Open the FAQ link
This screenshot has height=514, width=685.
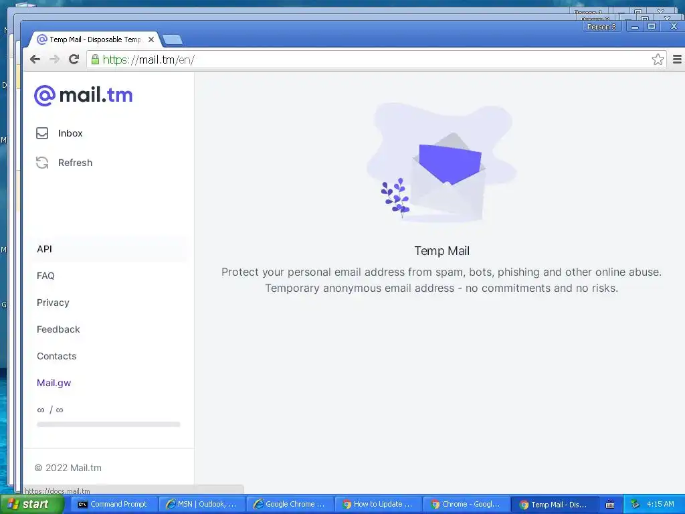coord(45,276)
